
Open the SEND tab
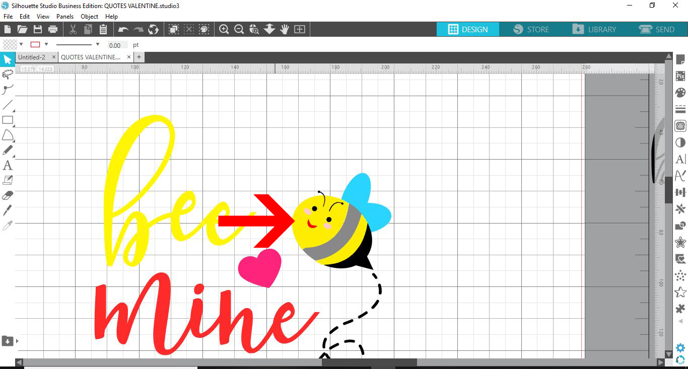(x=657, y=29)
